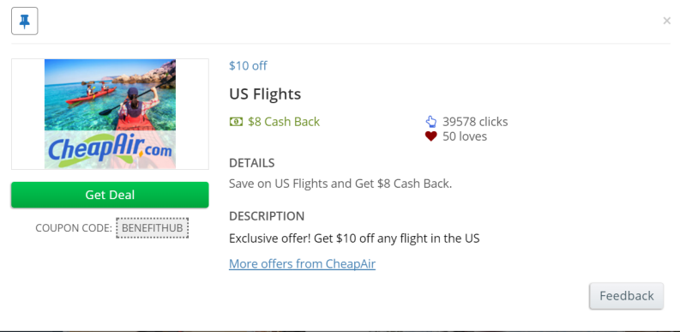Click the green Get Deal button
This screenshot has height=332, width=680.
pos(110,195)
